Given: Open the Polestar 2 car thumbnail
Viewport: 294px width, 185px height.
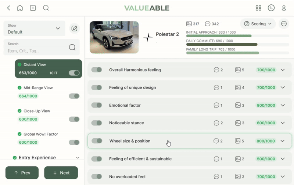Looking at the screenshot, I should pos(114,37).
